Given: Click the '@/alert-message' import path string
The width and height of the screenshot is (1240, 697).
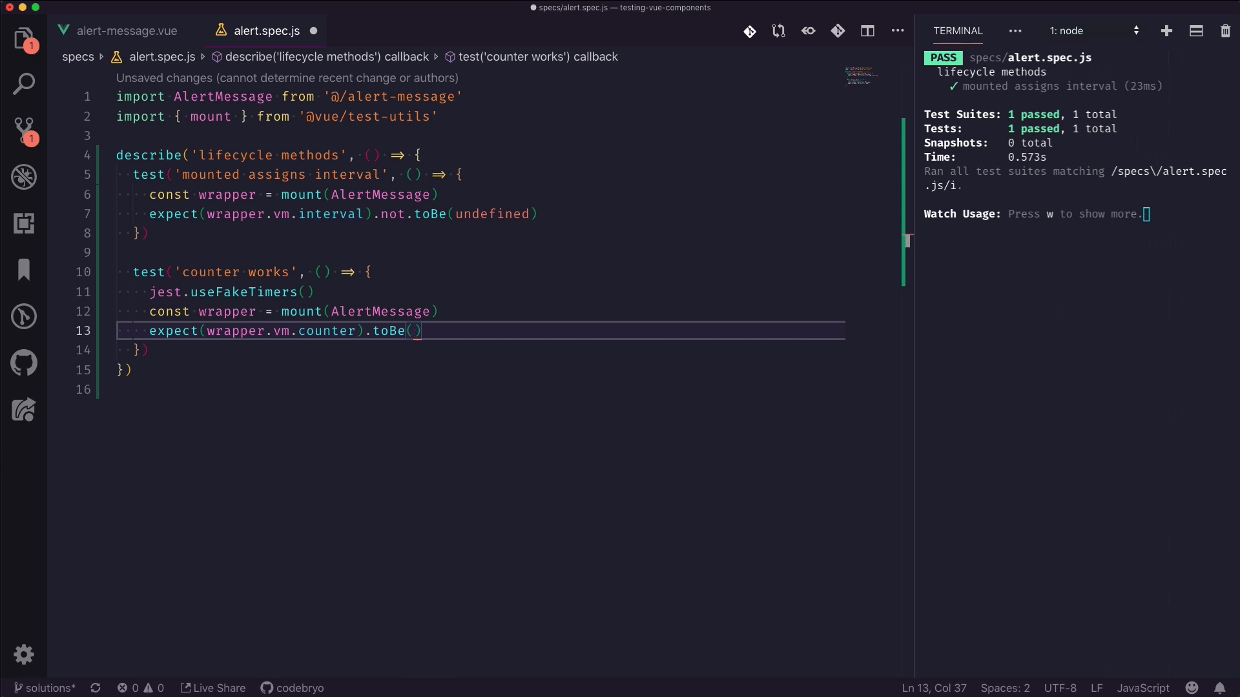Looking at the screenshot, I should point(393,96).
